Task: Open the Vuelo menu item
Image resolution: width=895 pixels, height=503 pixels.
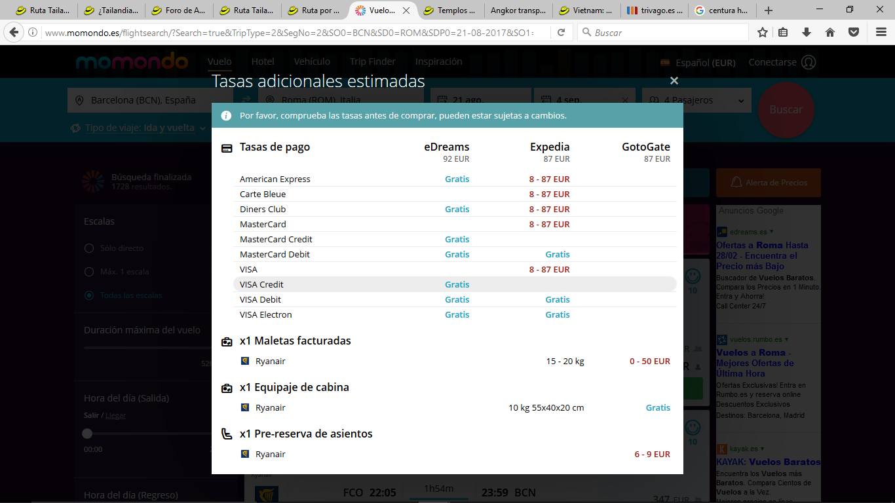Action: click(x=219, y=62)
